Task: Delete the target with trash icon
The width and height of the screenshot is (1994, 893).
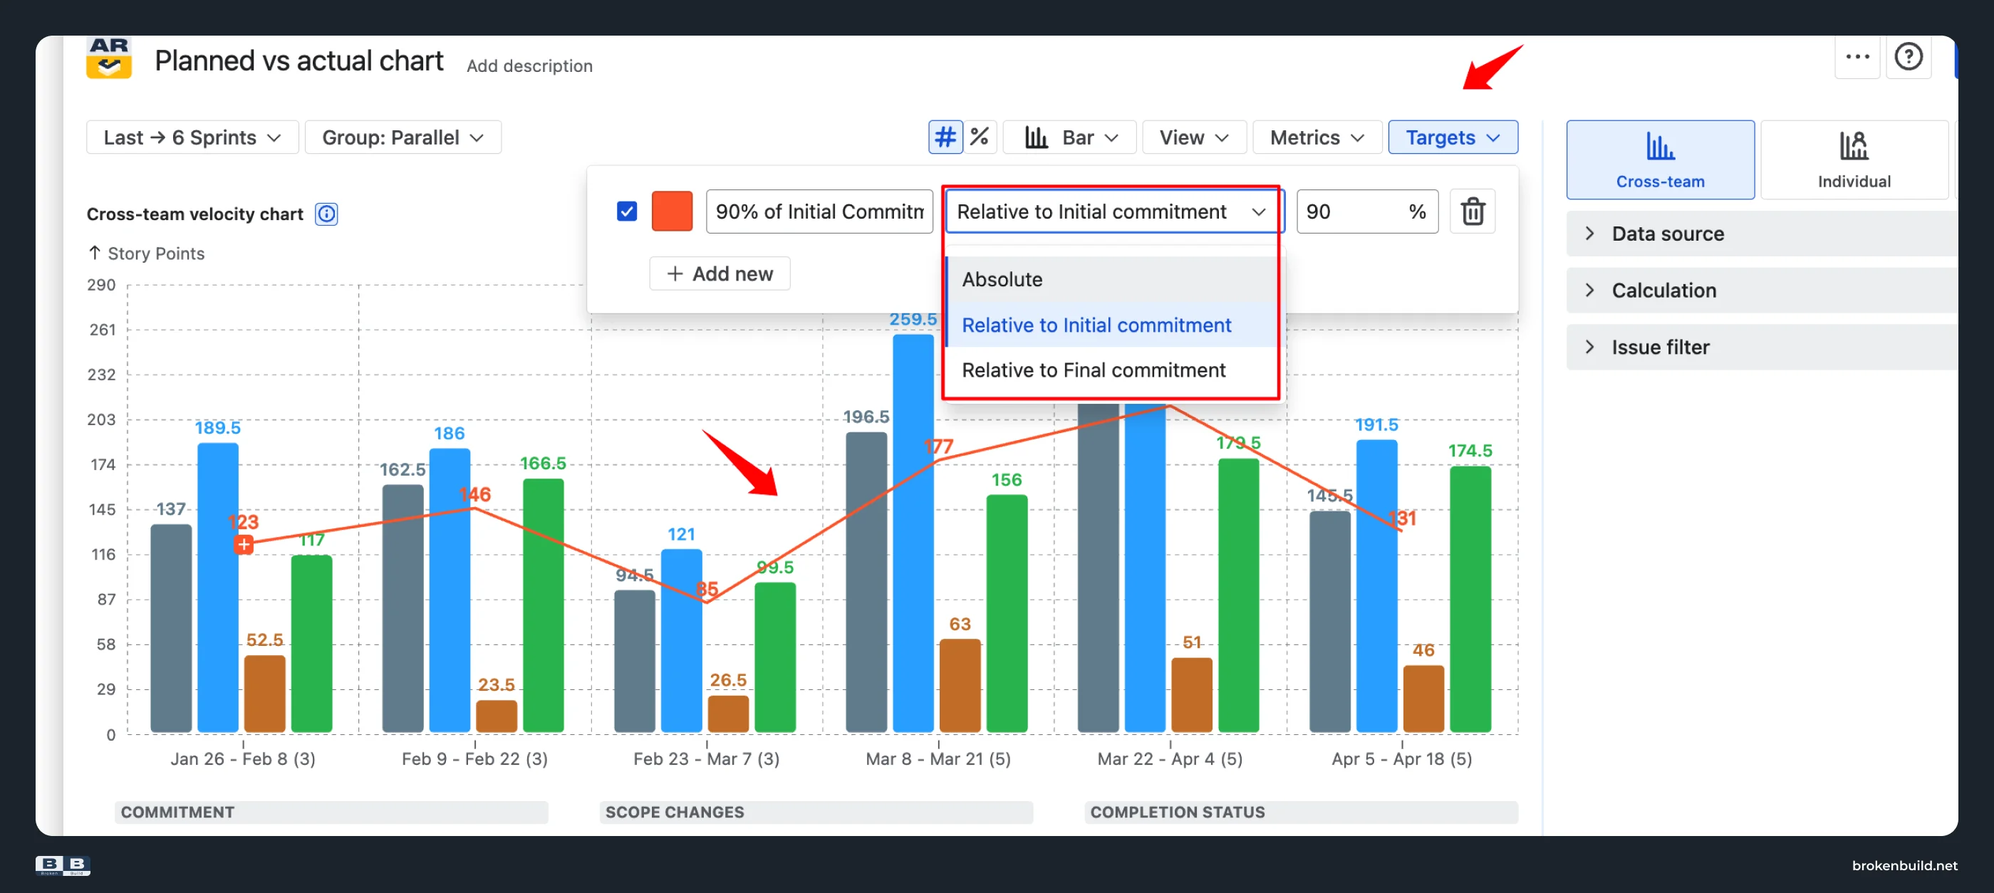Action: point(1473,211)
